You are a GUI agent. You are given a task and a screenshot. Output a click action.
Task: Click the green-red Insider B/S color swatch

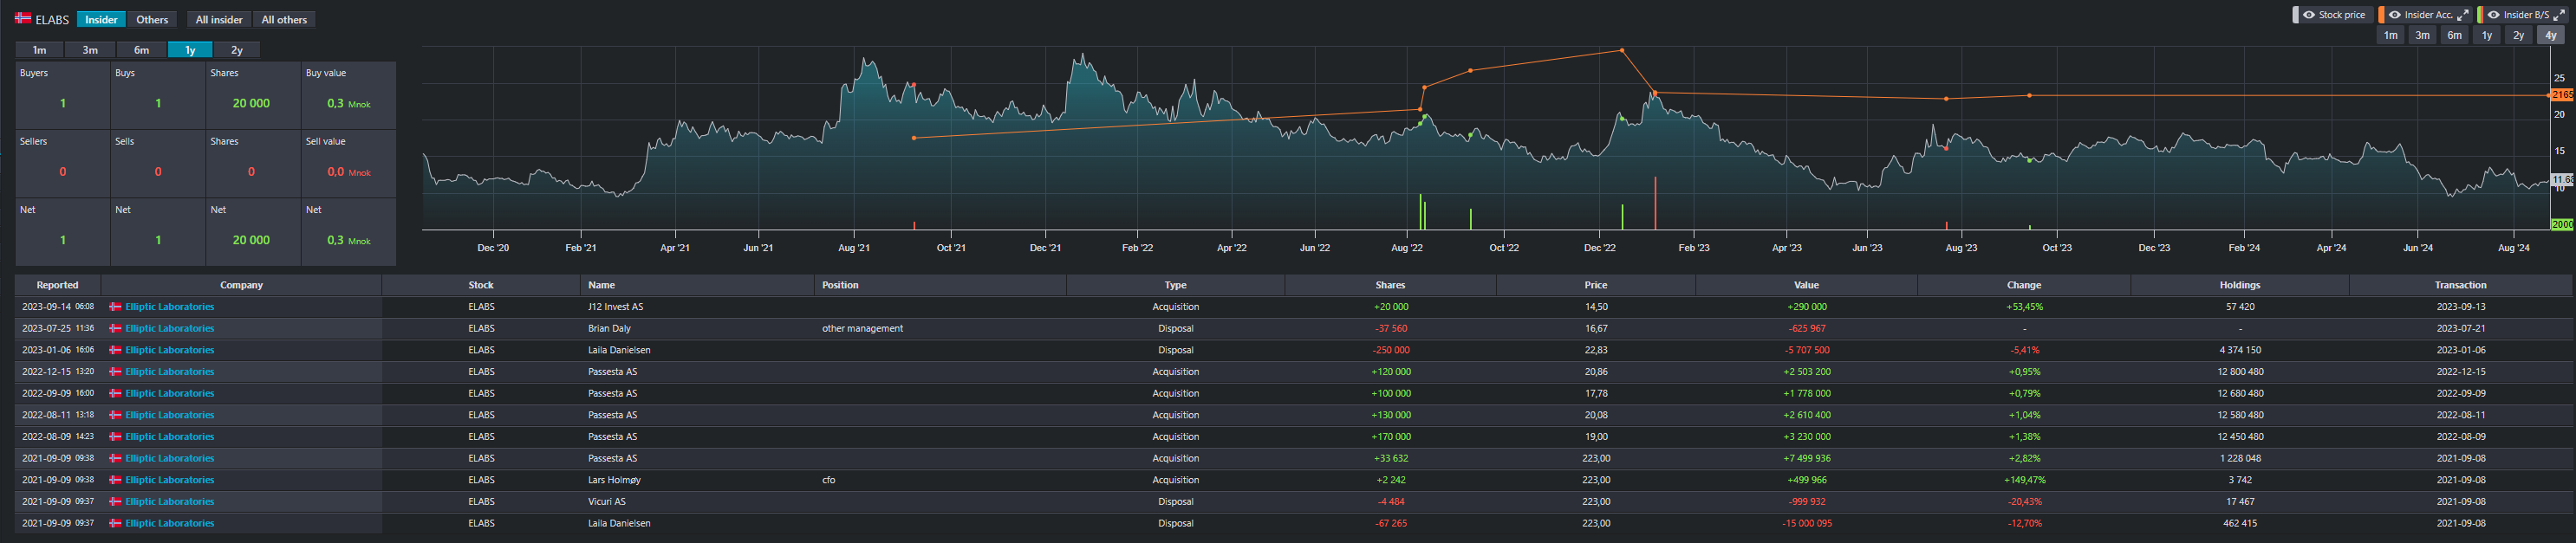coord(2480,15)
